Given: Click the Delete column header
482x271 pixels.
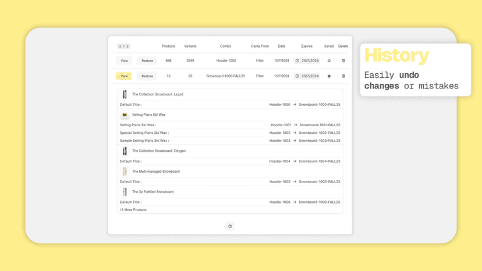Looking at the screenshot, I should coord(343,47).
